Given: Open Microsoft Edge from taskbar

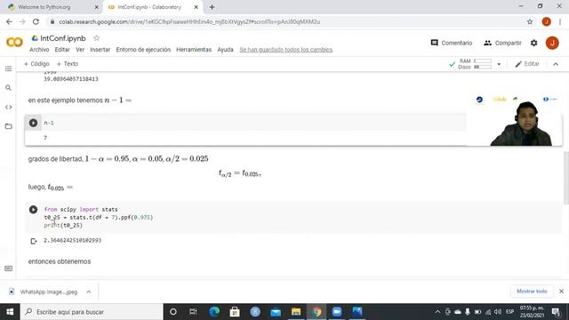Looking at the screenshot, I should coord(214,312).
